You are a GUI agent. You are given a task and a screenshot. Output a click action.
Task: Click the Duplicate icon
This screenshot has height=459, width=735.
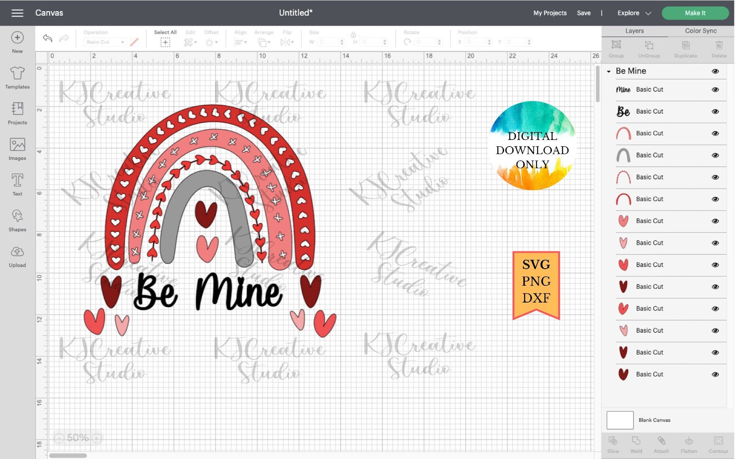[x=686, y=49]
